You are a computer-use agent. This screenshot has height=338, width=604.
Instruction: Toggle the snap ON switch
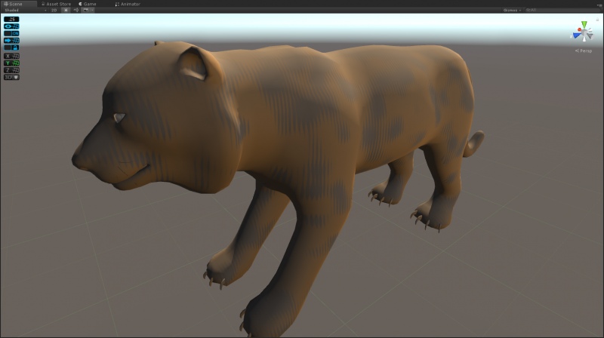tap(11, 33)
